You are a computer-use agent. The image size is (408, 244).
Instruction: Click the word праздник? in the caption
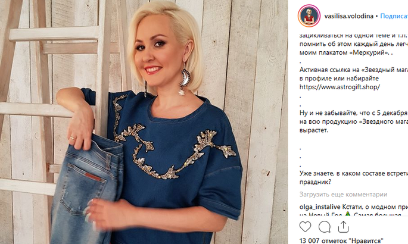coord(315,182)
